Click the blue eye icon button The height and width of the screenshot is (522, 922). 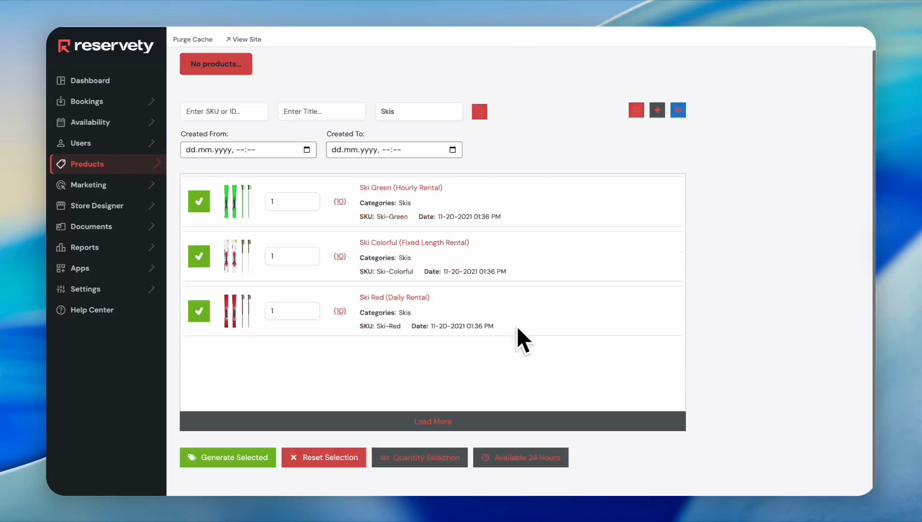tap(678, 110)
